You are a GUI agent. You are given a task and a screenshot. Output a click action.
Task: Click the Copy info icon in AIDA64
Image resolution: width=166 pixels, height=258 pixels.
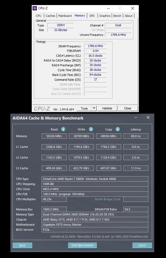click(118, 129)
